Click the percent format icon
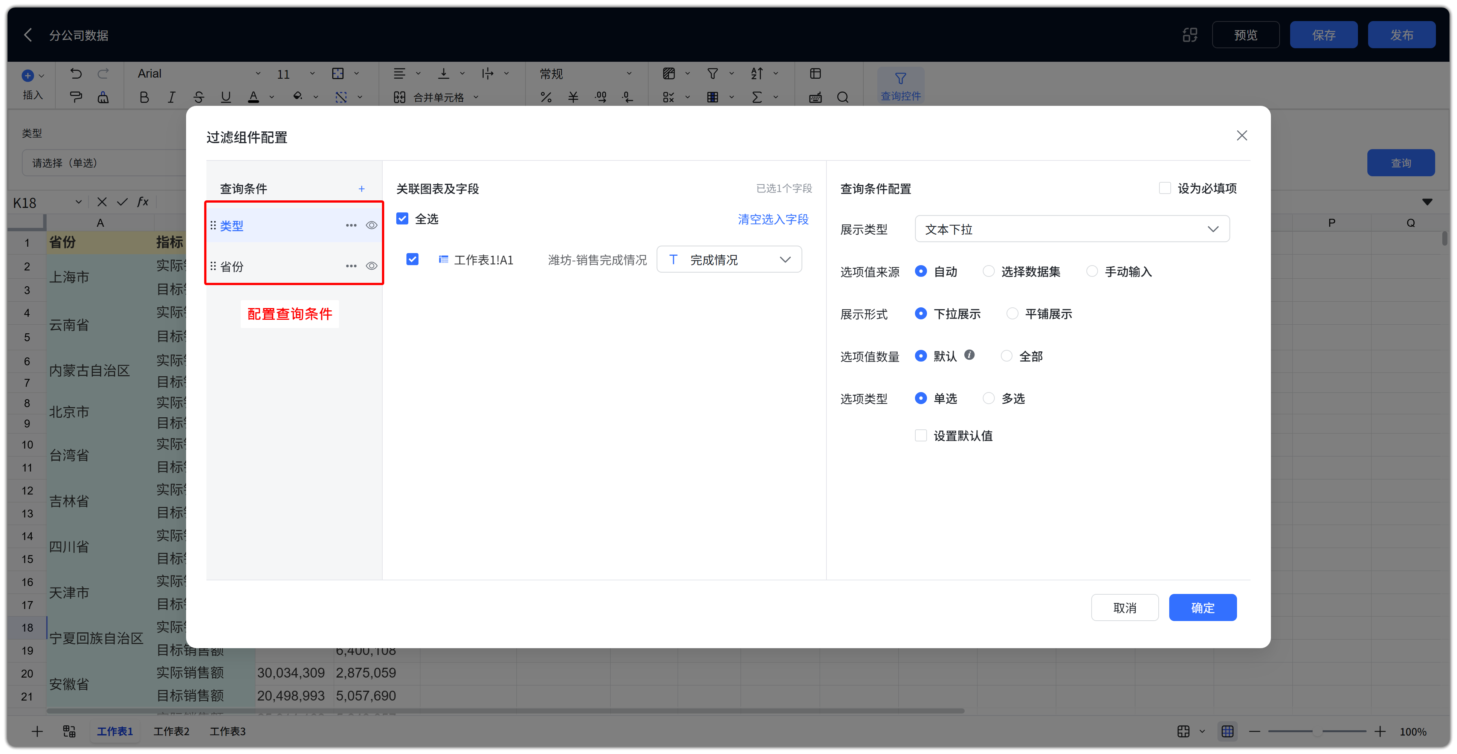Viewport: 1457px width, 754px height. [546, 97]
